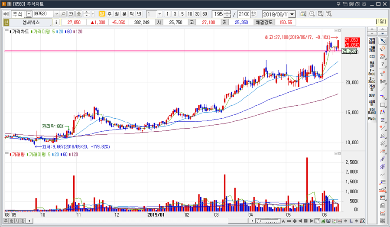Add OBV indicator from side list
Screen dimensions: 390x227
click(372, 95)
